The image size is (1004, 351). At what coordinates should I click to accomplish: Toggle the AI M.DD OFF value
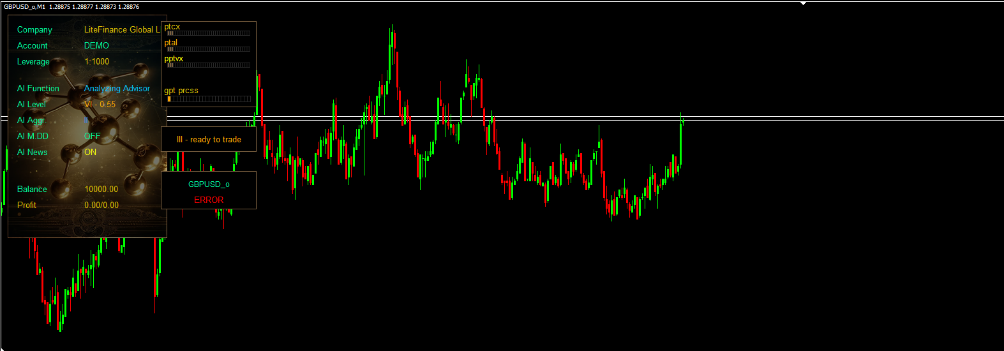point(92,136)
